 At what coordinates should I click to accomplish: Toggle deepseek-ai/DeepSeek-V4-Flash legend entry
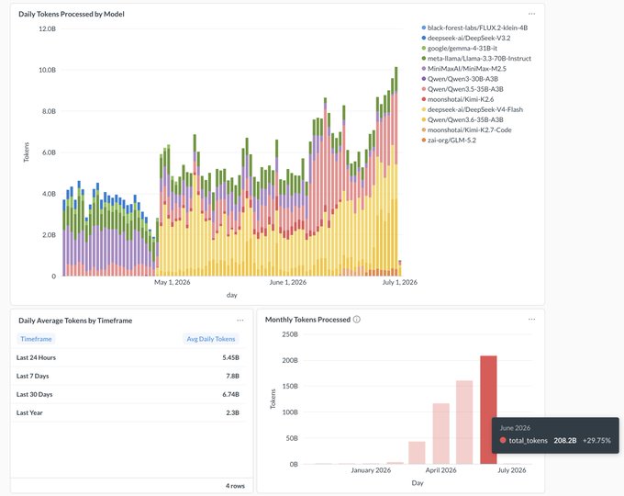point(472,109)
